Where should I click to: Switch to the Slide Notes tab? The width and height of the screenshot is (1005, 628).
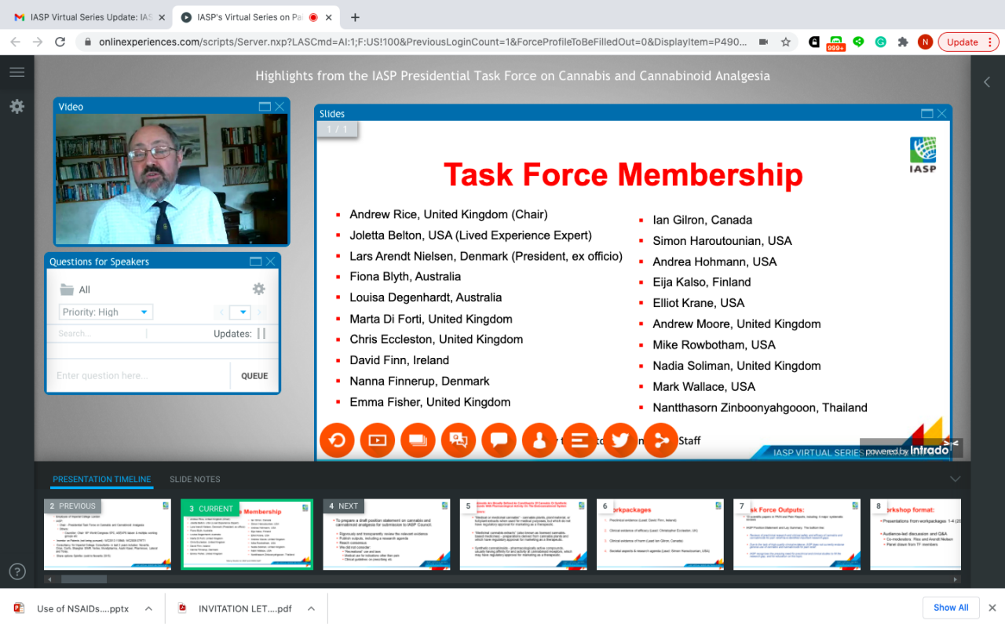195,479
